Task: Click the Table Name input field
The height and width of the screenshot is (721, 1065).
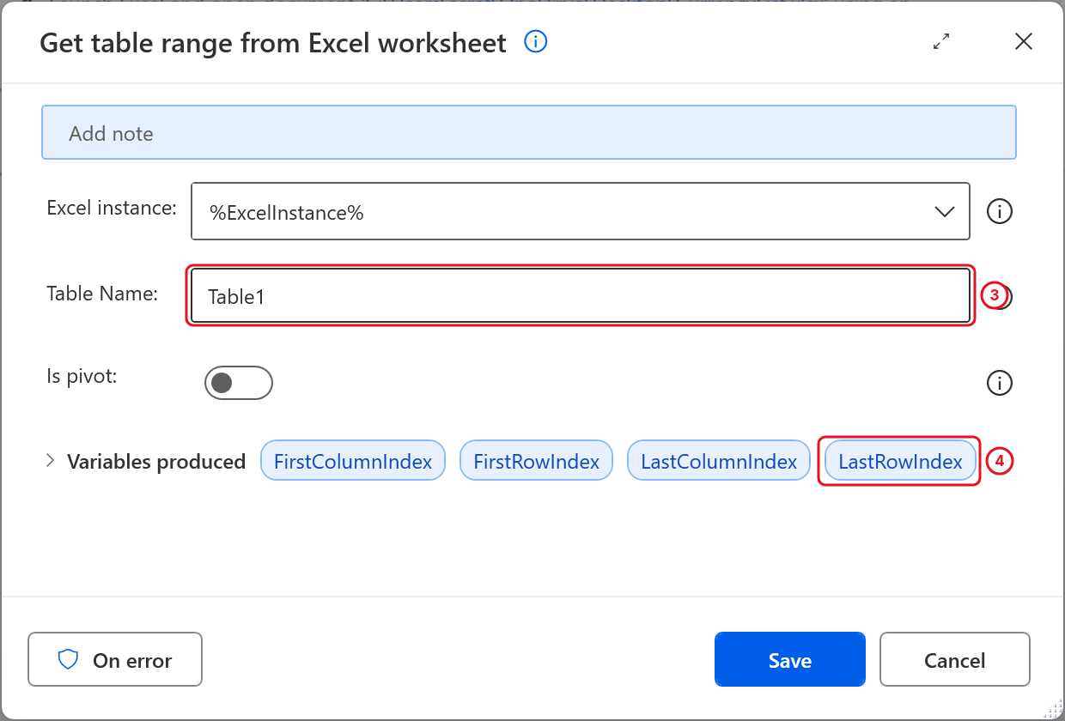Action: (581, 296)
